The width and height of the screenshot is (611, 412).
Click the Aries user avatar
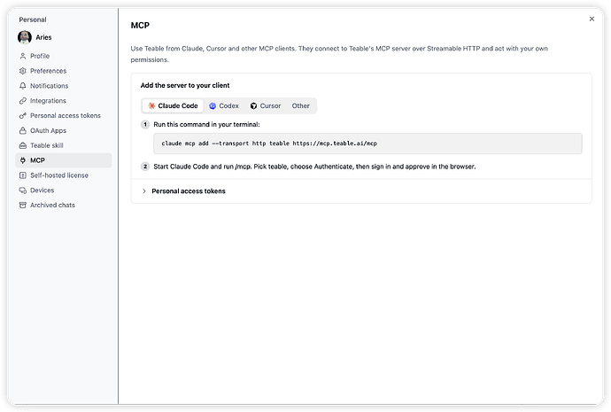[25, 37]
